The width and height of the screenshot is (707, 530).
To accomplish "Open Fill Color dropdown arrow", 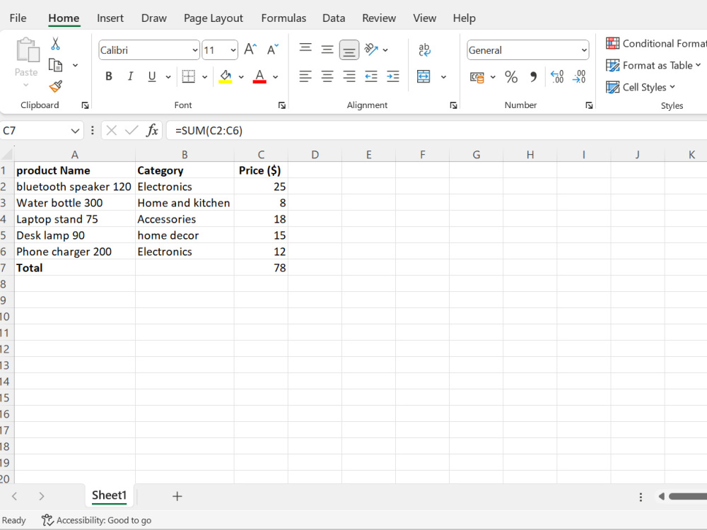I will (241, 77).
